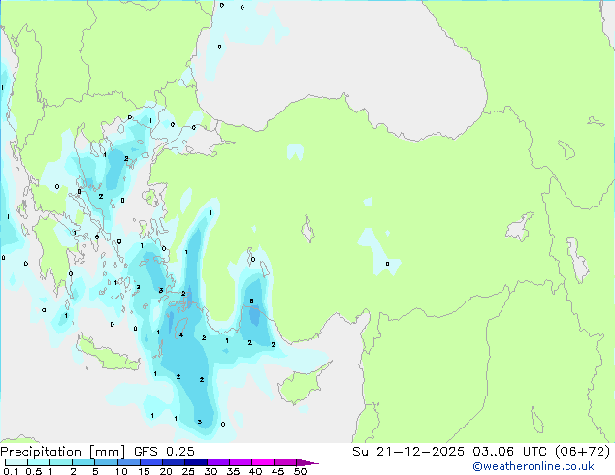The height and width of the screenshot is (475, 615).
Task: Click the legend swatch between 30 and 35
Action: pos(218,462)
